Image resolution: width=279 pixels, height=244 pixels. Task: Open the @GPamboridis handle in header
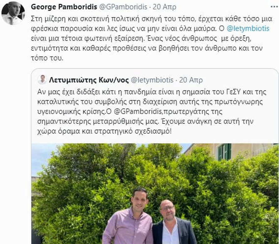(123, 7)
